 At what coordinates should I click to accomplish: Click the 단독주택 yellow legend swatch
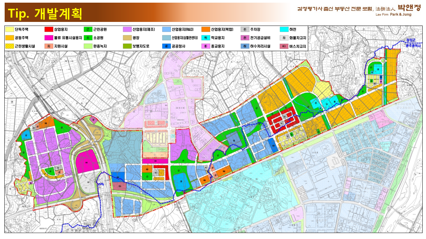click(10, 30)
